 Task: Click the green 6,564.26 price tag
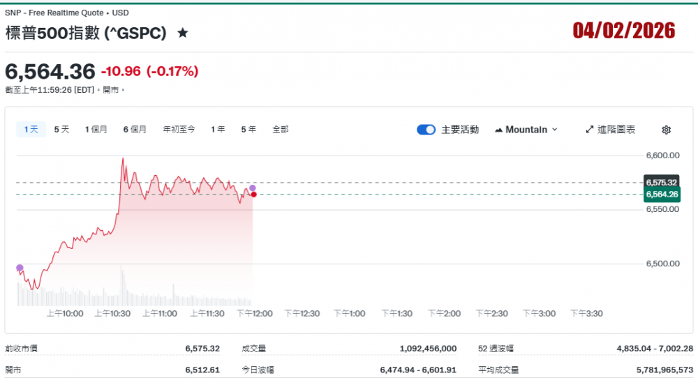(662, 195)
